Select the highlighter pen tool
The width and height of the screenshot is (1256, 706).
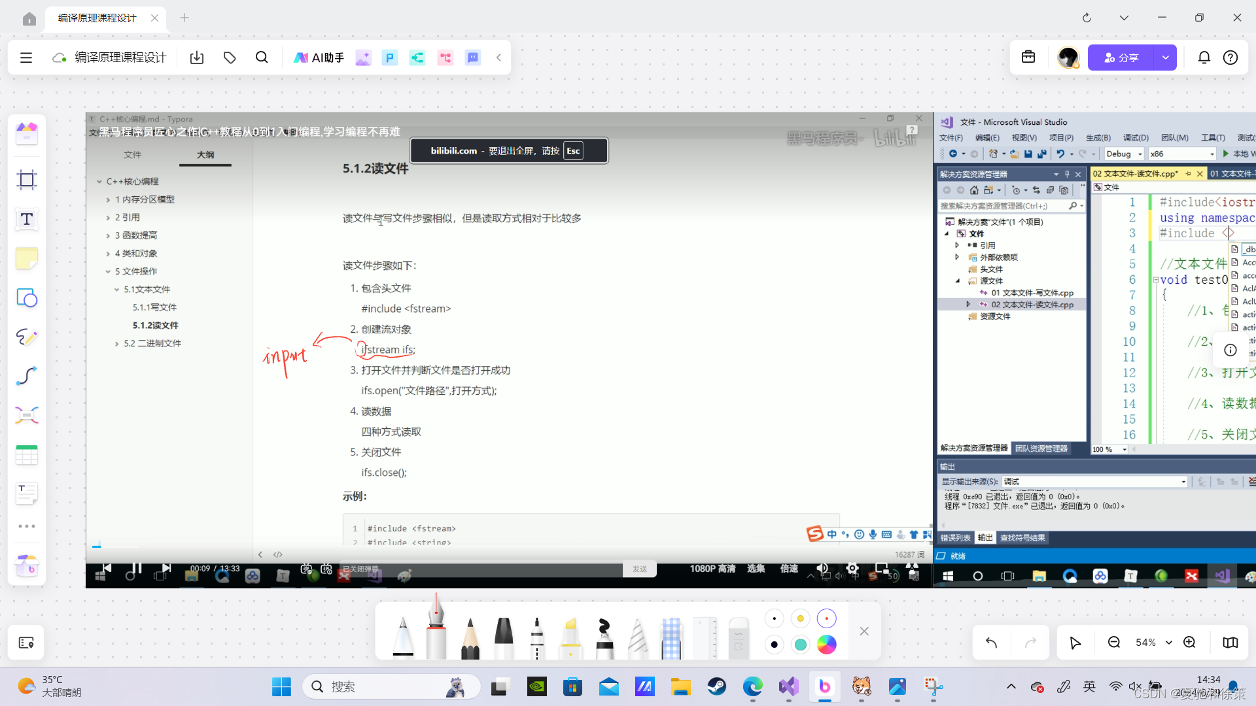coord(570,637)
